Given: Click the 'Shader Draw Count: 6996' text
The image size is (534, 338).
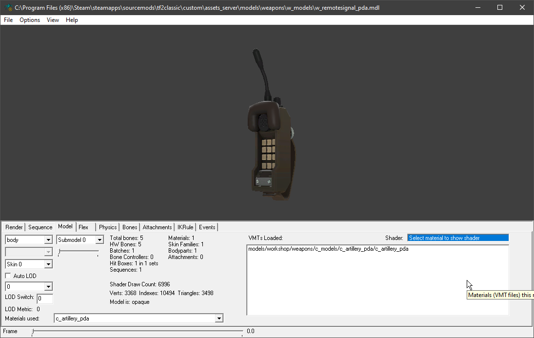Looking at the screenshot, I should point(139,284).
